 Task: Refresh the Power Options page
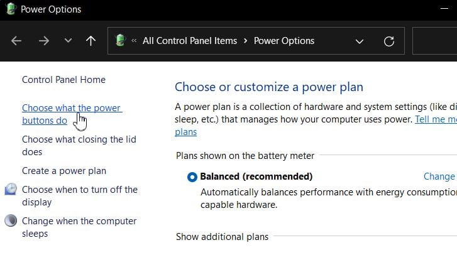pos(389,41)
